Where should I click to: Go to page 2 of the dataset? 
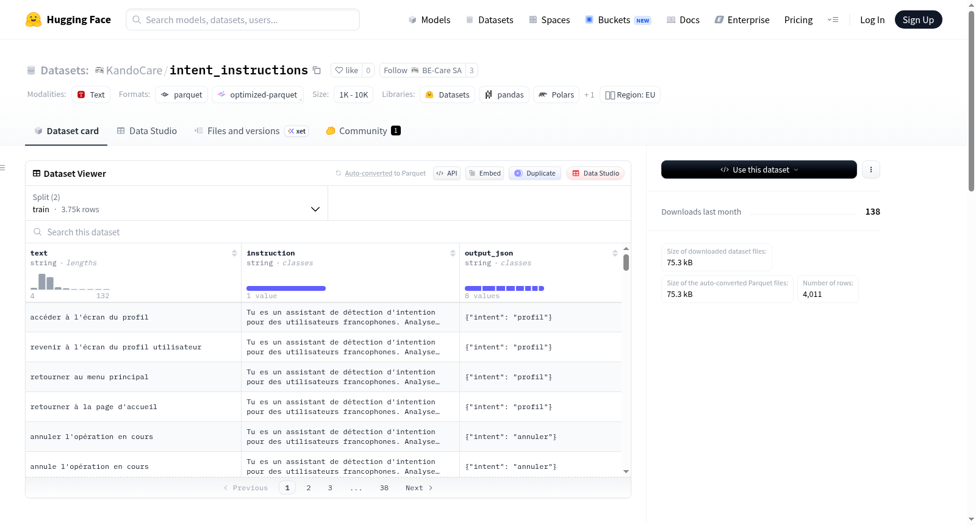pyautogui.click(x=309, y=488)
